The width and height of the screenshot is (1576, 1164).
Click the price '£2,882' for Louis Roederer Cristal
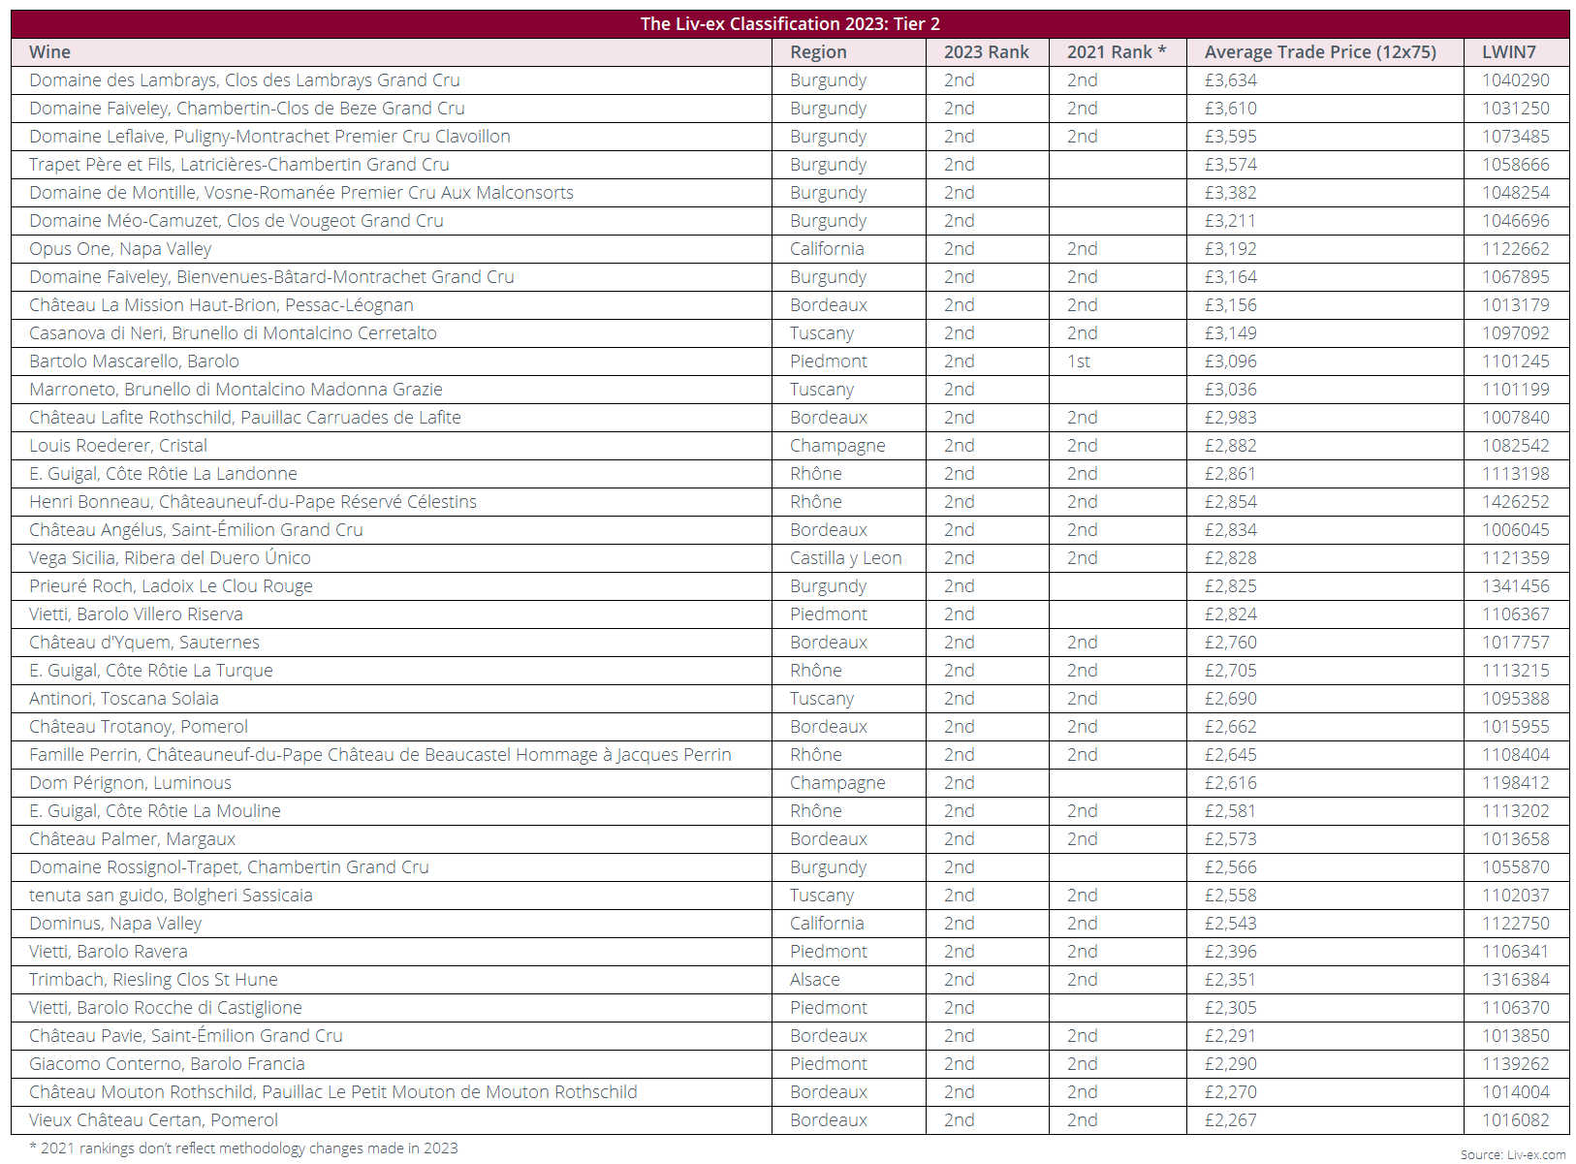[x=1231, y=446]
